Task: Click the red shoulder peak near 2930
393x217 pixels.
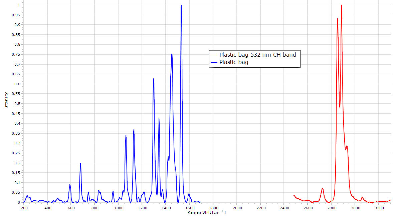Action: [x=347, y=146]
